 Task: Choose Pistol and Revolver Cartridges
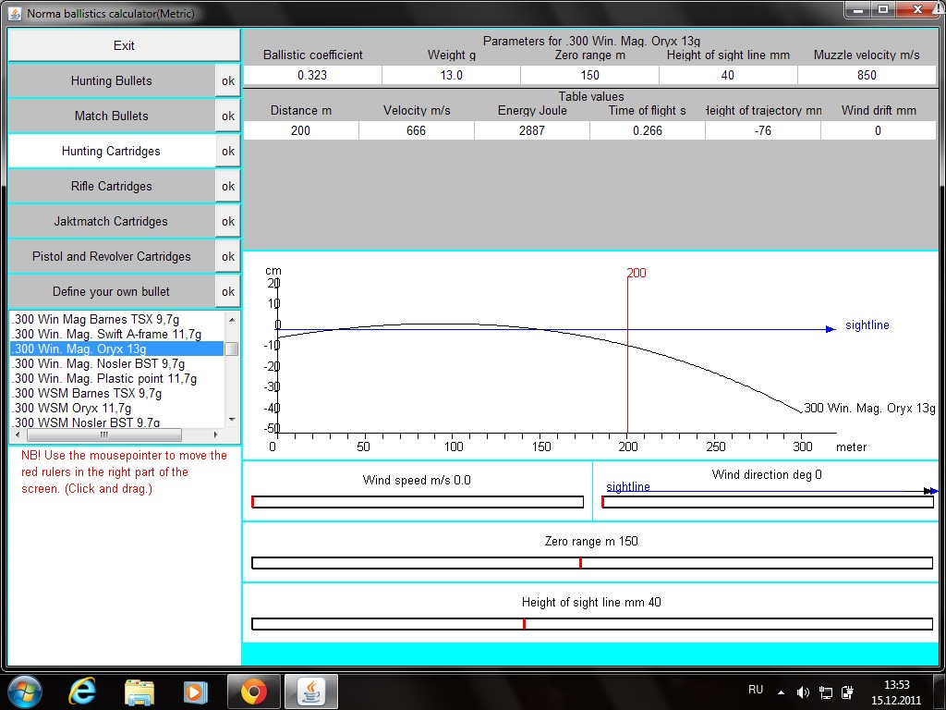point(112,257)
